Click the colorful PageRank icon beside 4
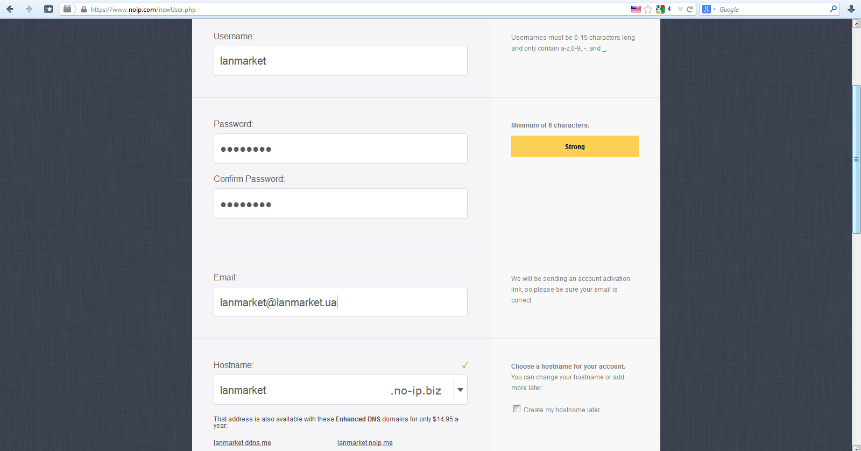The image size is (861, 451). point(660,9)
